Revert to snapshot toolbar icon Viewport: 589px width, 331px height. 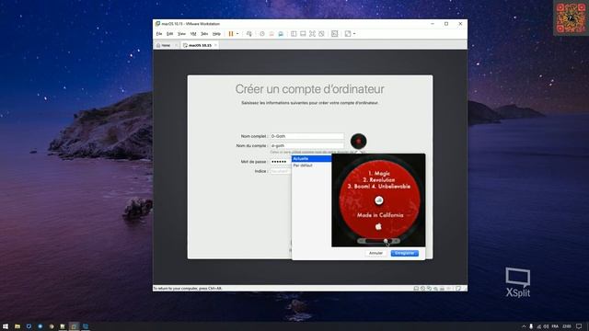click(x=271, y=34)
